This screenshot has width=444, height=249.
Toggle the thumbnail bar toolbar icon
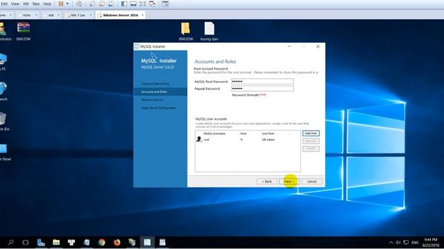click(x=133, y=3)
